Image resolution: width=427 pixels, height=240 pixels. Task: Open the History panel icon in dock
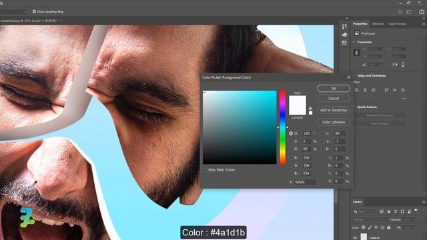click(x=344, y=27)
